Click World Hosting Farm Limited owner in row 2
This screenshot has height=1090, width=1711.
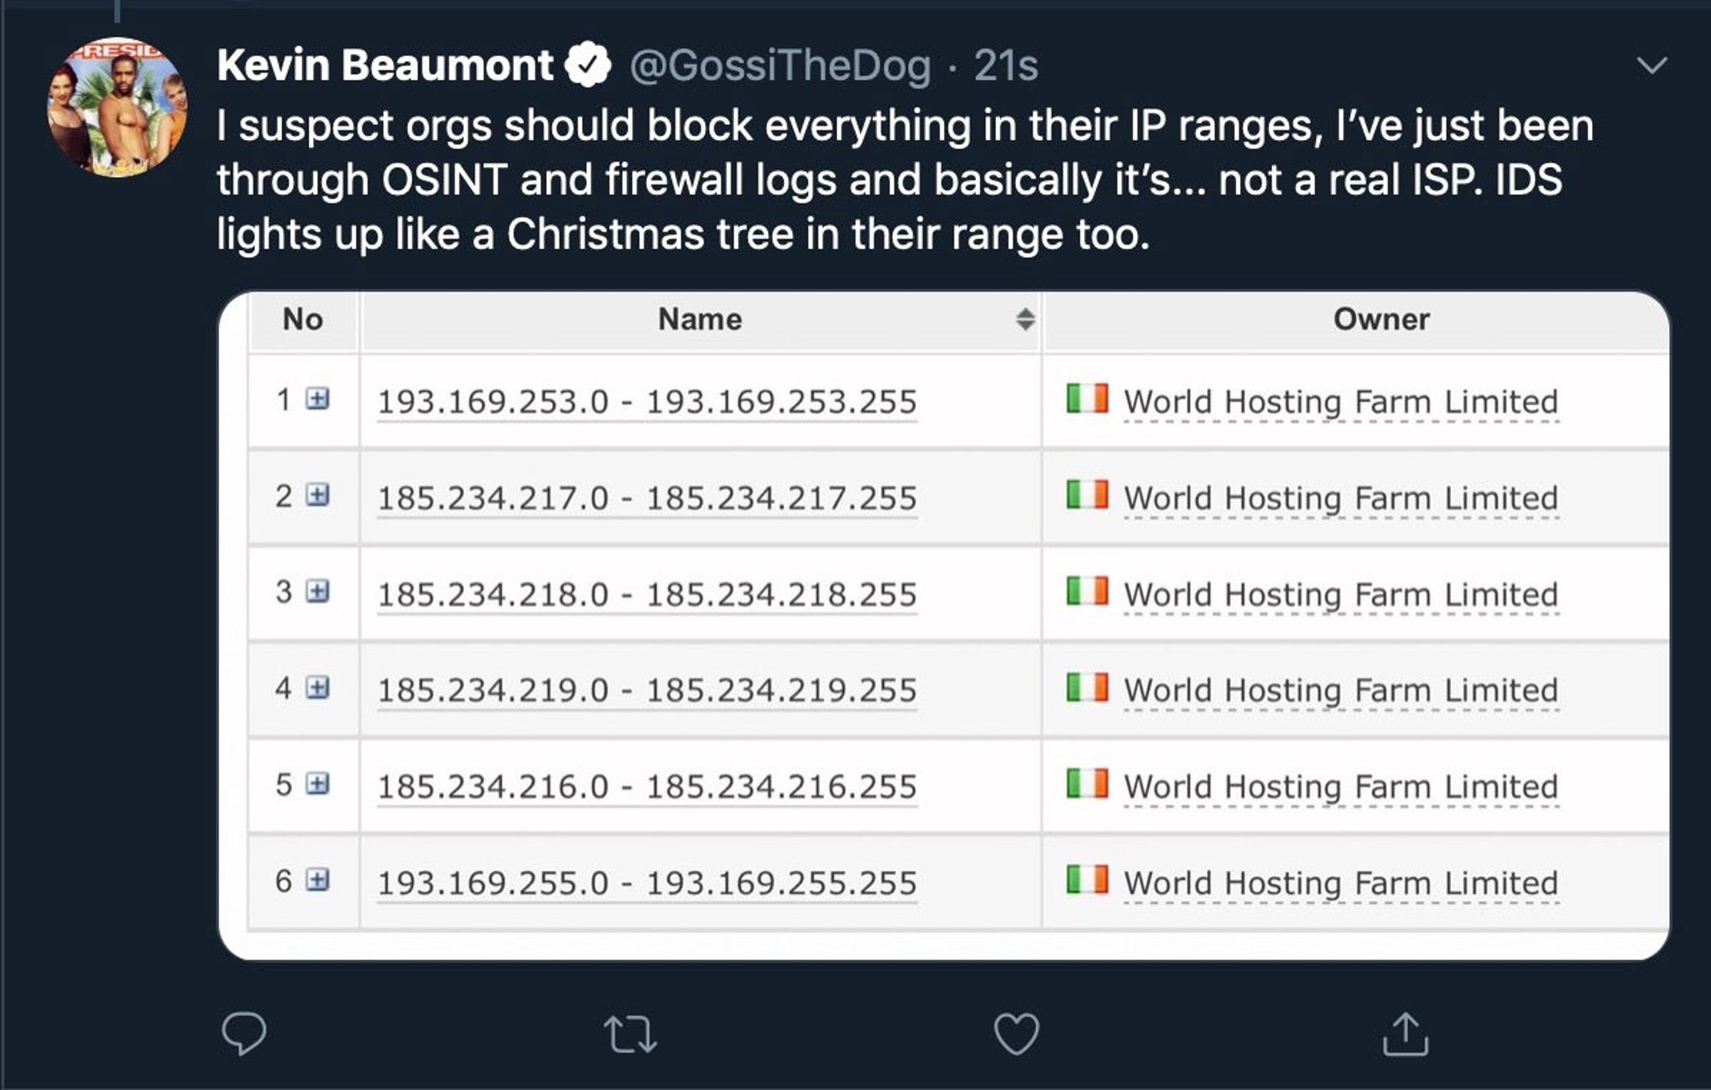1341,499
